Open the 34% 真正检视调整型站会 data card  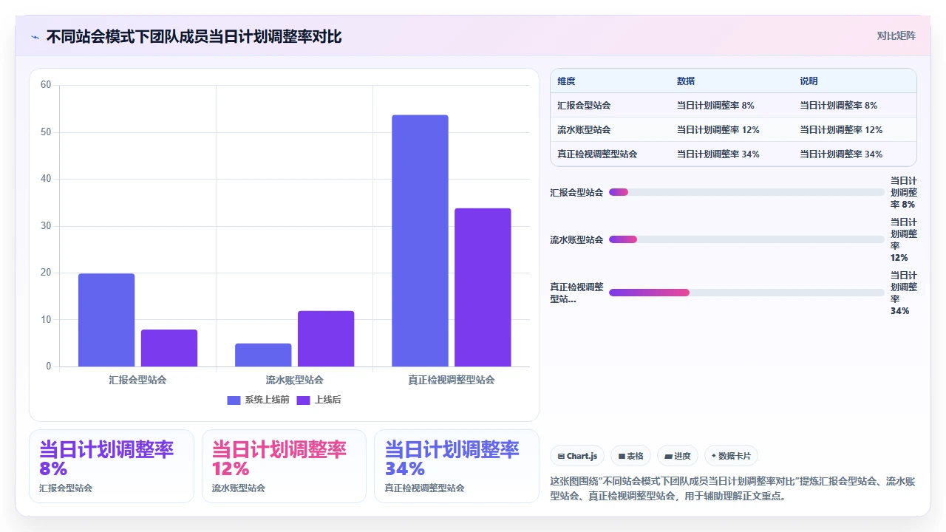(457, 466)
